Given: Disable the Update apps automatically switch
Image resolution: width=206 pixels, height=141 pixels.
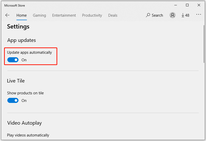Looking at the screenshot, I should pyautogui.click(x=13, y=60).
